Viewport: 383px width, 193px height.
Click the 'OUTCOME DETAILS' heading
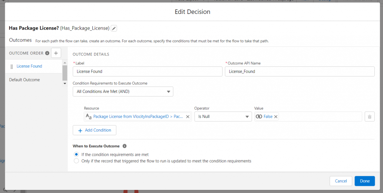pos(91,54)
